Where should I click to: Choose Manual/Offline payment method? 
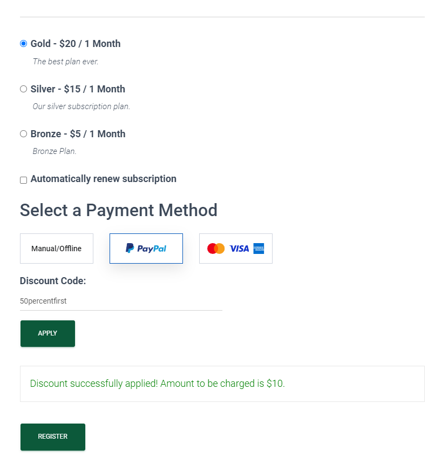pyautogui.click(x=57, y=249)
